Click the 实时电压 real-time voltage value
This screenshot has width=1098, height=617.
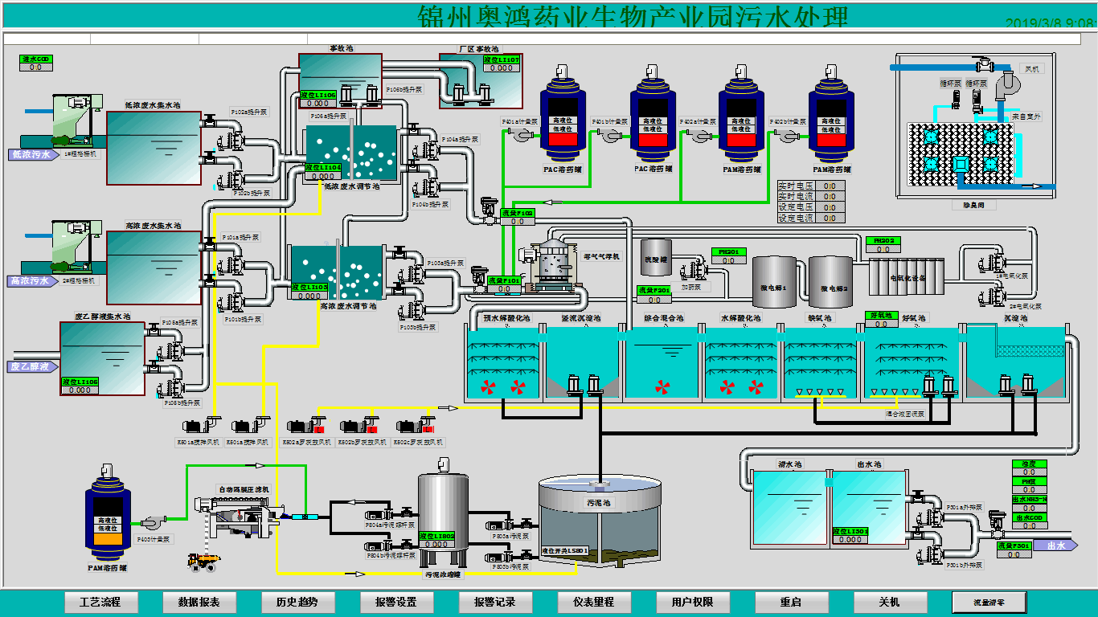tap(830, 186)
